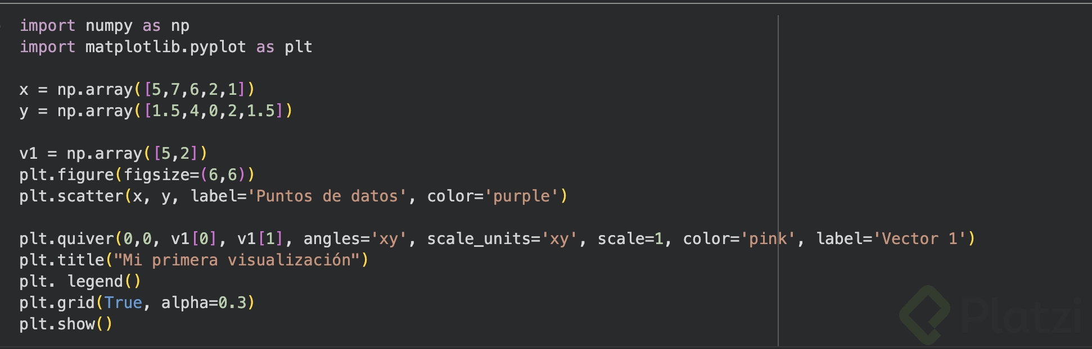
Task: Click the plt.show() line
Action: pos(66,324)
